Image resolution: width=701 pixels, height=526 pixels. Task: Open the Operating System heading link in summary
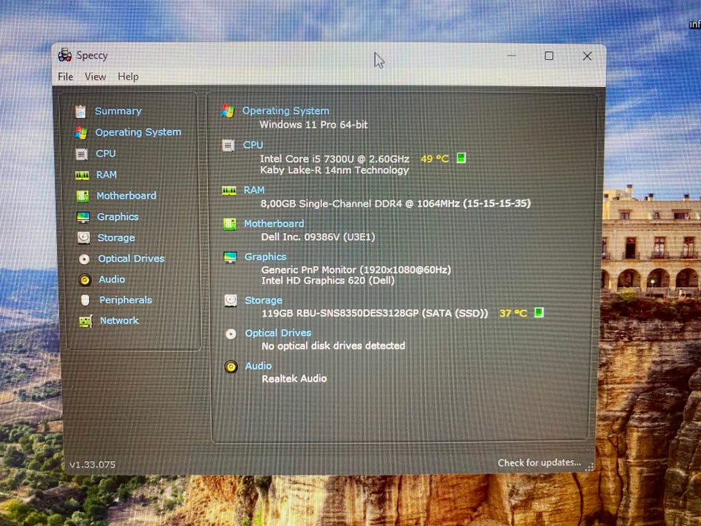(x=286, y=111)
